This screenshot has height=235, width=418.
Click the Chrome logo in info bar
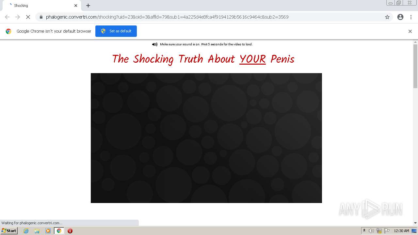(8, 31)
